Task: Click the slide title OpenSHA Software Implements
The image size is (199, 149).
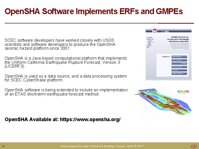Action: tap(94, 11)
